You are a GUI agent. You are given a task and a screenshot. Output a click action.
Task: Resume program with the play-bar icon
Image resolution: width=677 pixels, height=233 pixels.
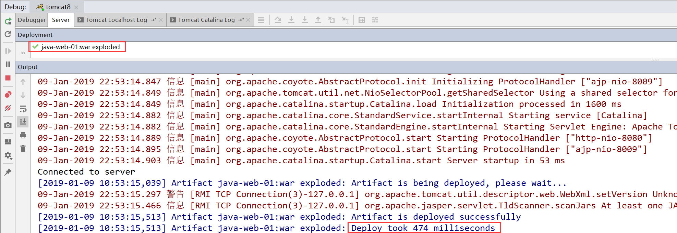[x=8, y=51]
